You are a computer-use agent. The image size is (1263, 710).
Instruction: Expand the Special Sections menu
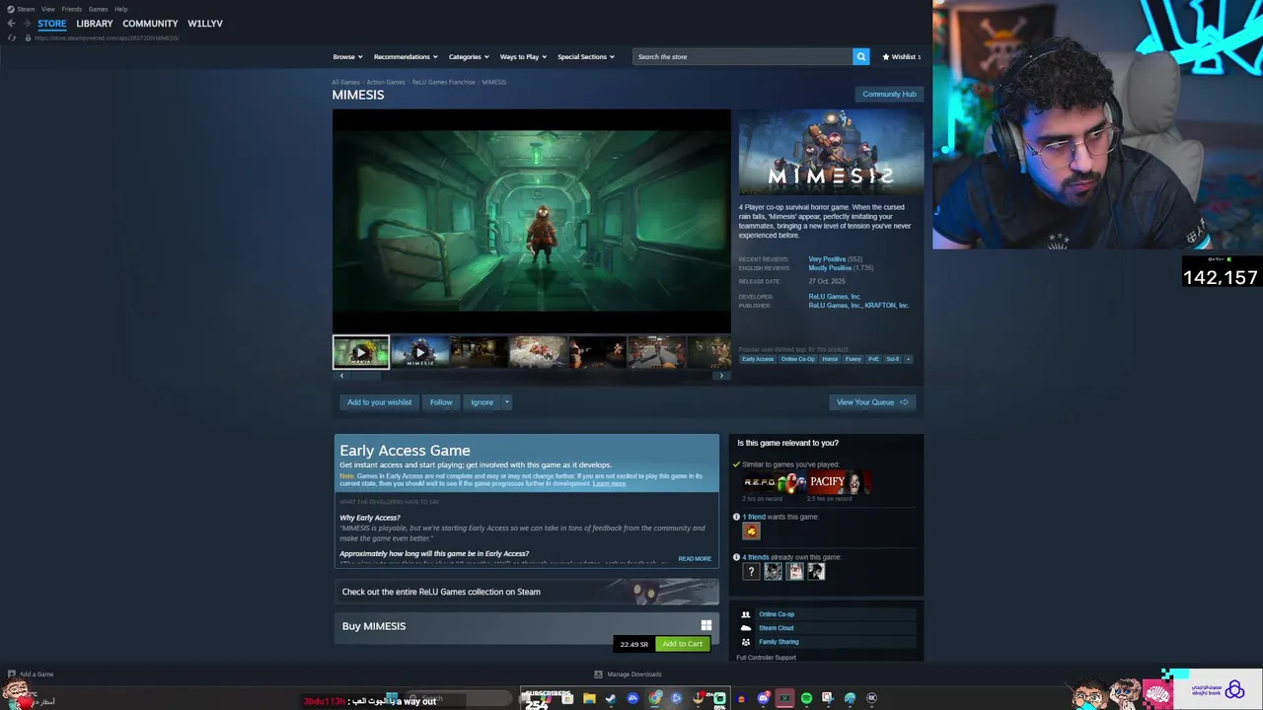(586, 56)
